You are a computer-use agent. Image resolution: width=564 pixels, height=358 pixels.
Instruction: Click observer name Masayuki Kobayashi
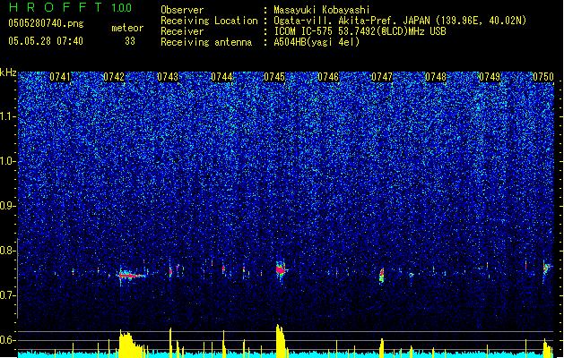point(322,10)
